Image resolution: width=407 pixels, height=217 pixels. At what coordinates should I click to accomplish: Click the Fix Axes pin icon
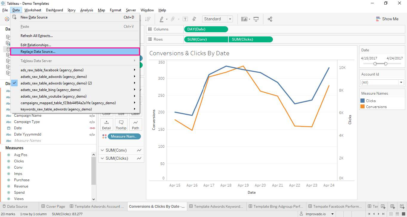tap(194, 19)
